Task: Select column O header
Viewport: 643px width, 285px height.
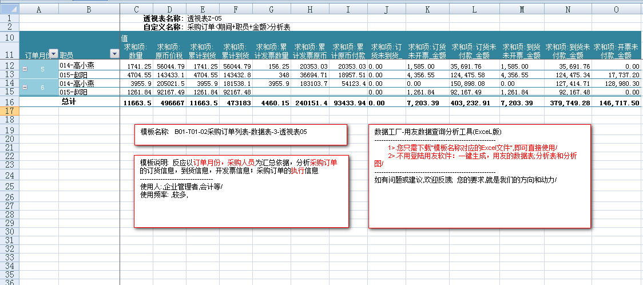Action: 616,10
